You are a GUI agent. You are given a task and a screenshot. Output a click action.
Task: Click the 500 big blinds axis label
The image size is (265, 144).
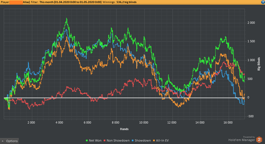[x=250, y=79]
